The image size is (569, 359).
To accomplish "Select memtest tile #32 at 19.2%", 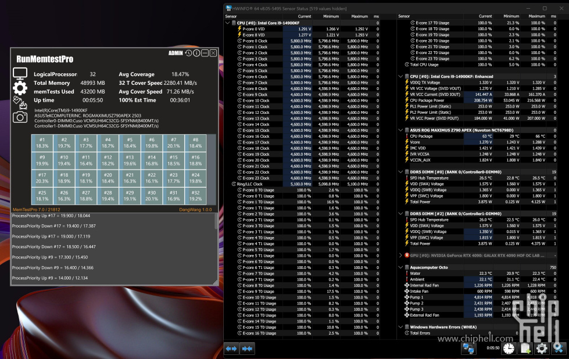I will (196, 196).
